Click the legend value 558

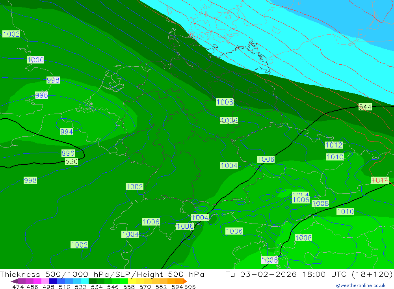129,287
